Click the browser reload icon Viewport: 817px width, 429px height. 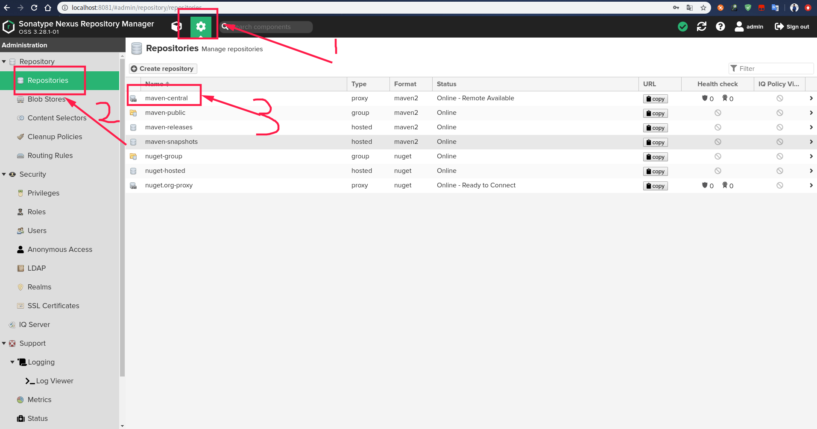pos(34,8)
